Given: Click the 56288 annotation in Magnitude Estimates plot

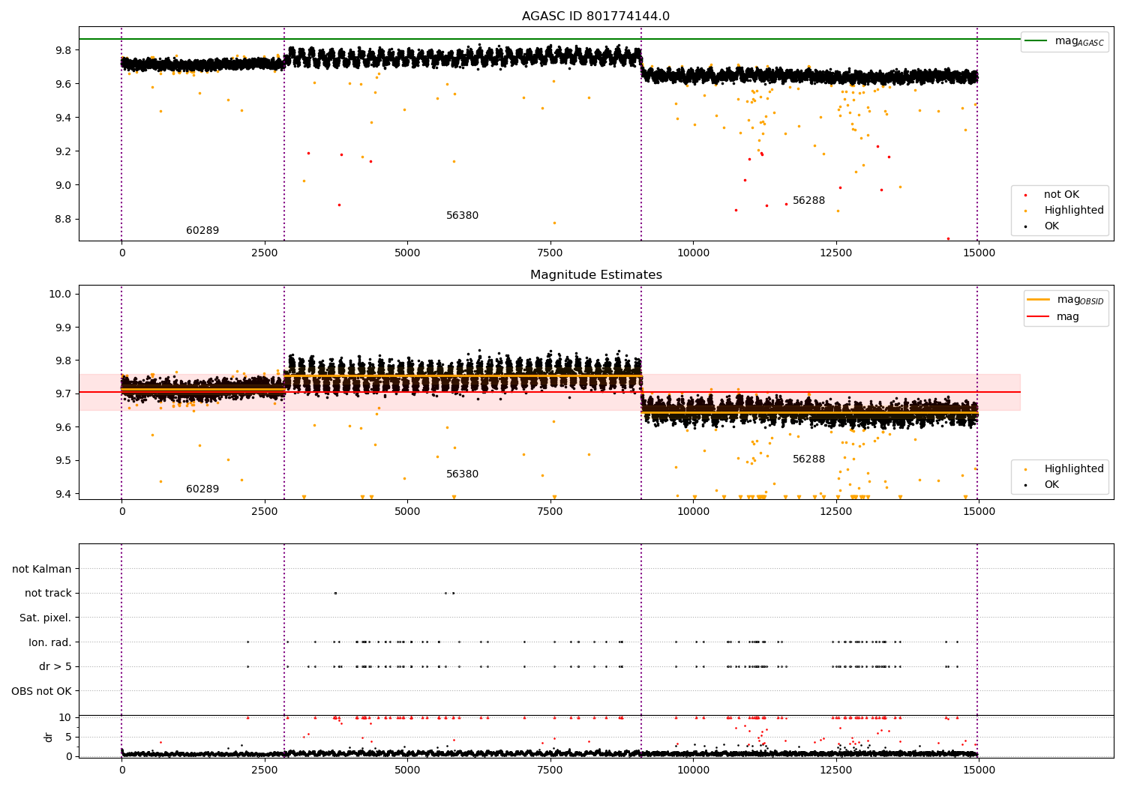Looking at the screenshot, I should [x=808, y=459].
